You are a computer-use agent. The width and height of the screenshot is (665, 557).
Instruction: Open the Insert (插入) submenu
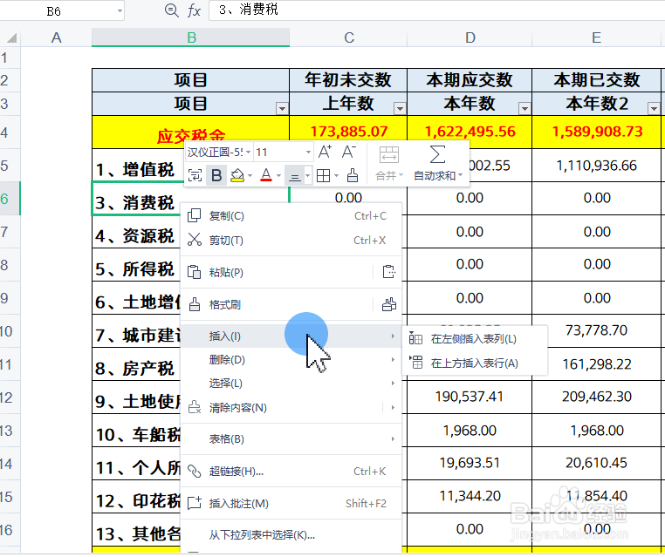[291, 336]
